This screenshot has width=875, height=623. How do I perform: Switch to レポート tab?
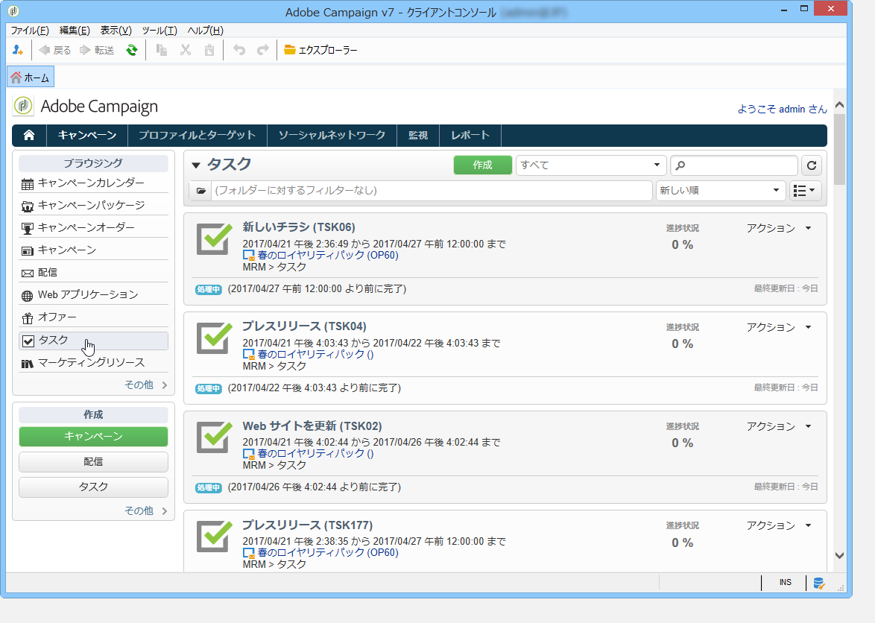point(470,135)
